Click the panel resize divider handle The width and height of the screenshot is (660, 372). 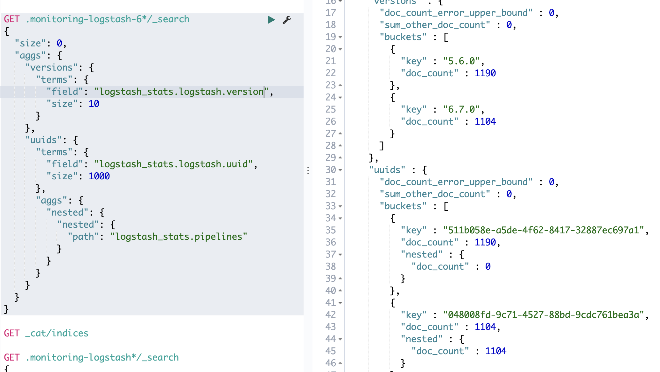click(308, 170)
